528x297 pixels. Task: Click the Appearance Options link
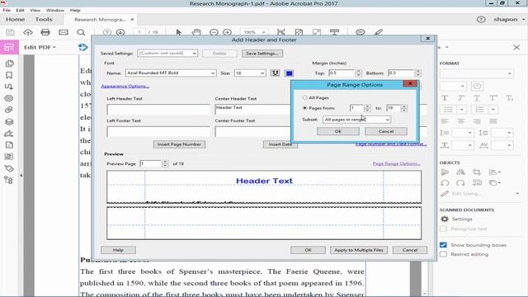pyautogui.click(x=125, y=86)
